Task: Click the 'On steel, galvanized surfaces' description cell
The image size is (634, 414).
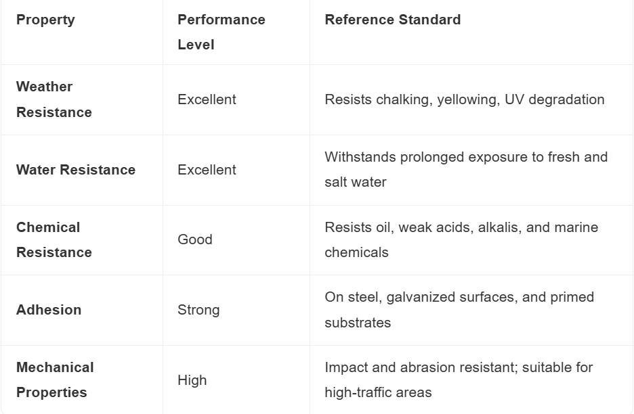Action: pos(459,309)
